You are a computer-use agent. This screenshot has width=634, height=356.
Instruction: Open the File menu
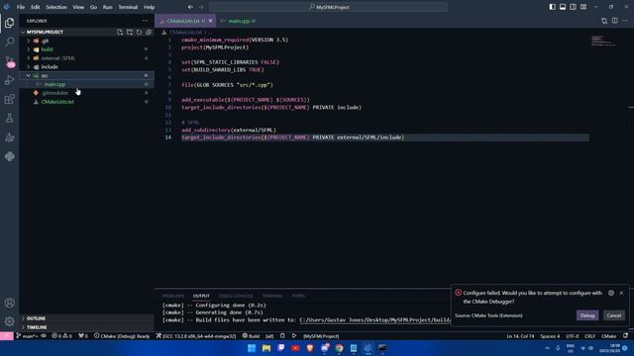[21, 7]
